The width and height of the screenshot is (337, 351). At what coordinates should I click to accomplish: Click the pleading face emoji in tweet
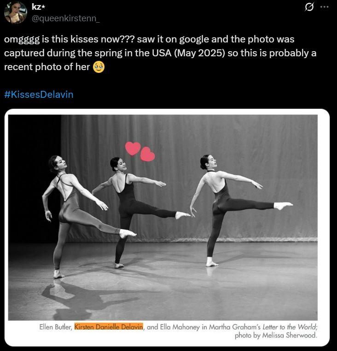point(99,67)
